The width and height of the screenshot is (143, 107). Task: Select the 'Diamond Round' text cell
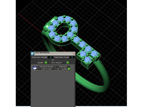46,67
